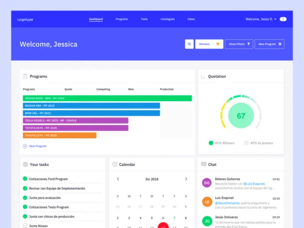Viewport: 304px width, 228px height.
Task: Click the Calendar panel icon
Action: pyautogui.click(x=115, y=164)
